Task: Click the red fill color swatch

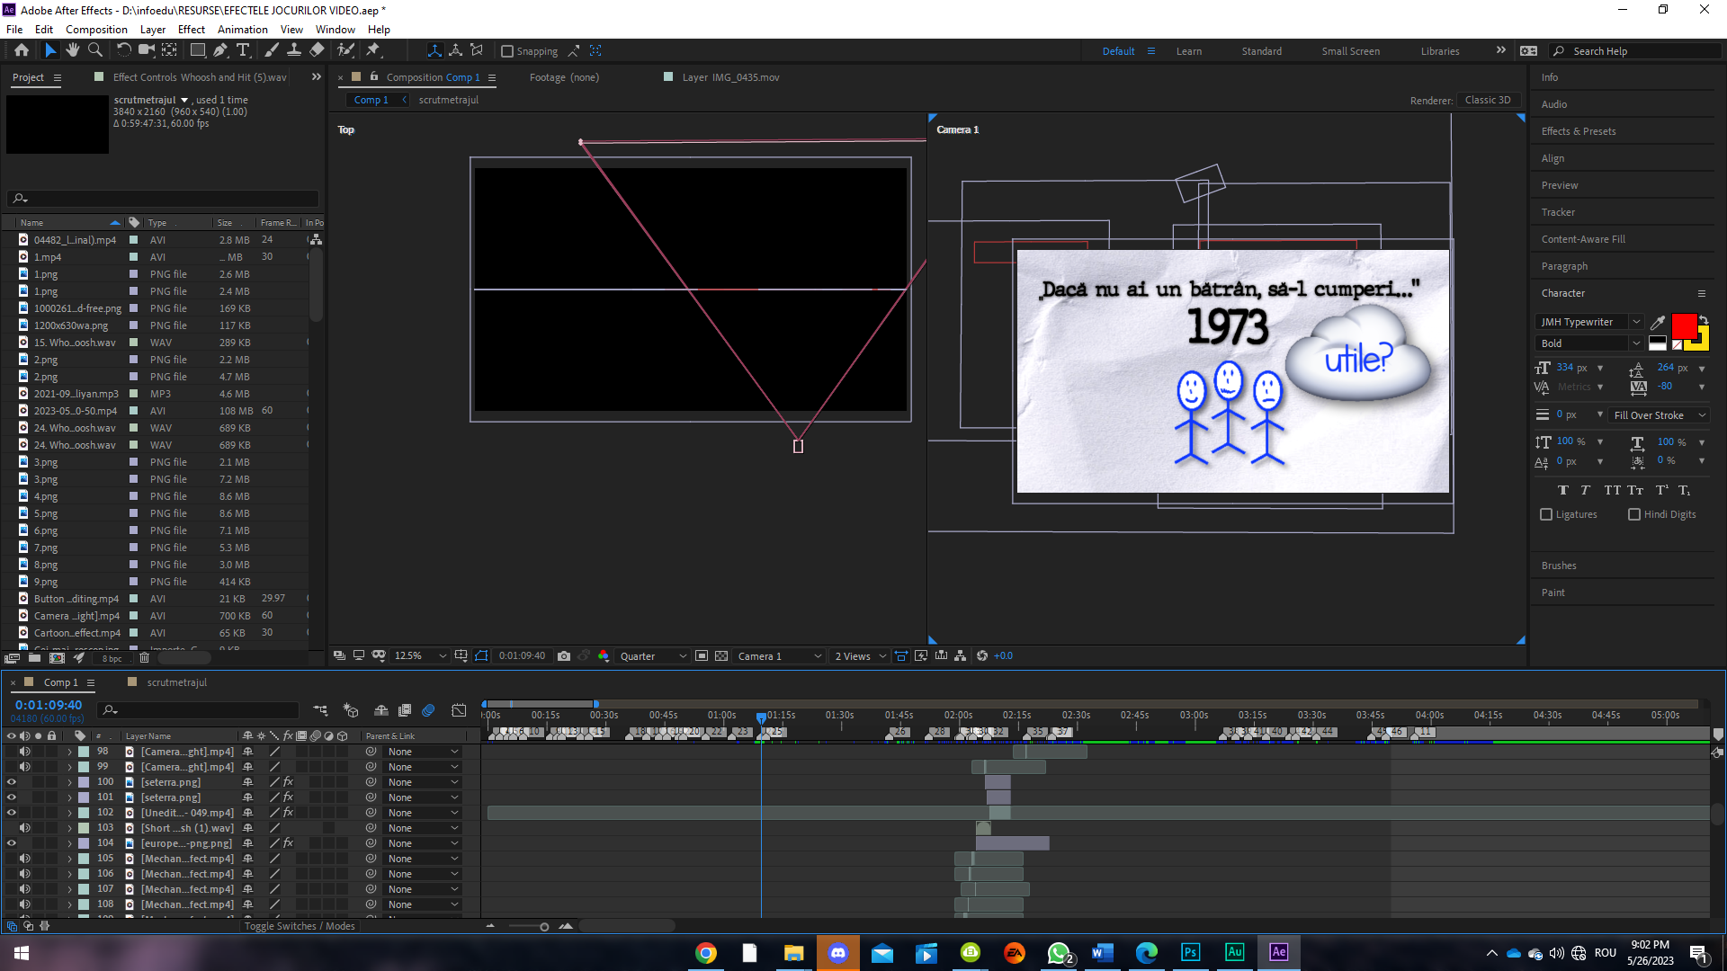Action: click(x=1684, y=326)
